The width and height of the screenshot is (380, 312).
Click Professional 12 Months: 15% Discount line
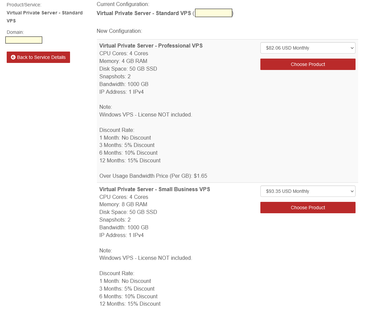click(130, 160)
